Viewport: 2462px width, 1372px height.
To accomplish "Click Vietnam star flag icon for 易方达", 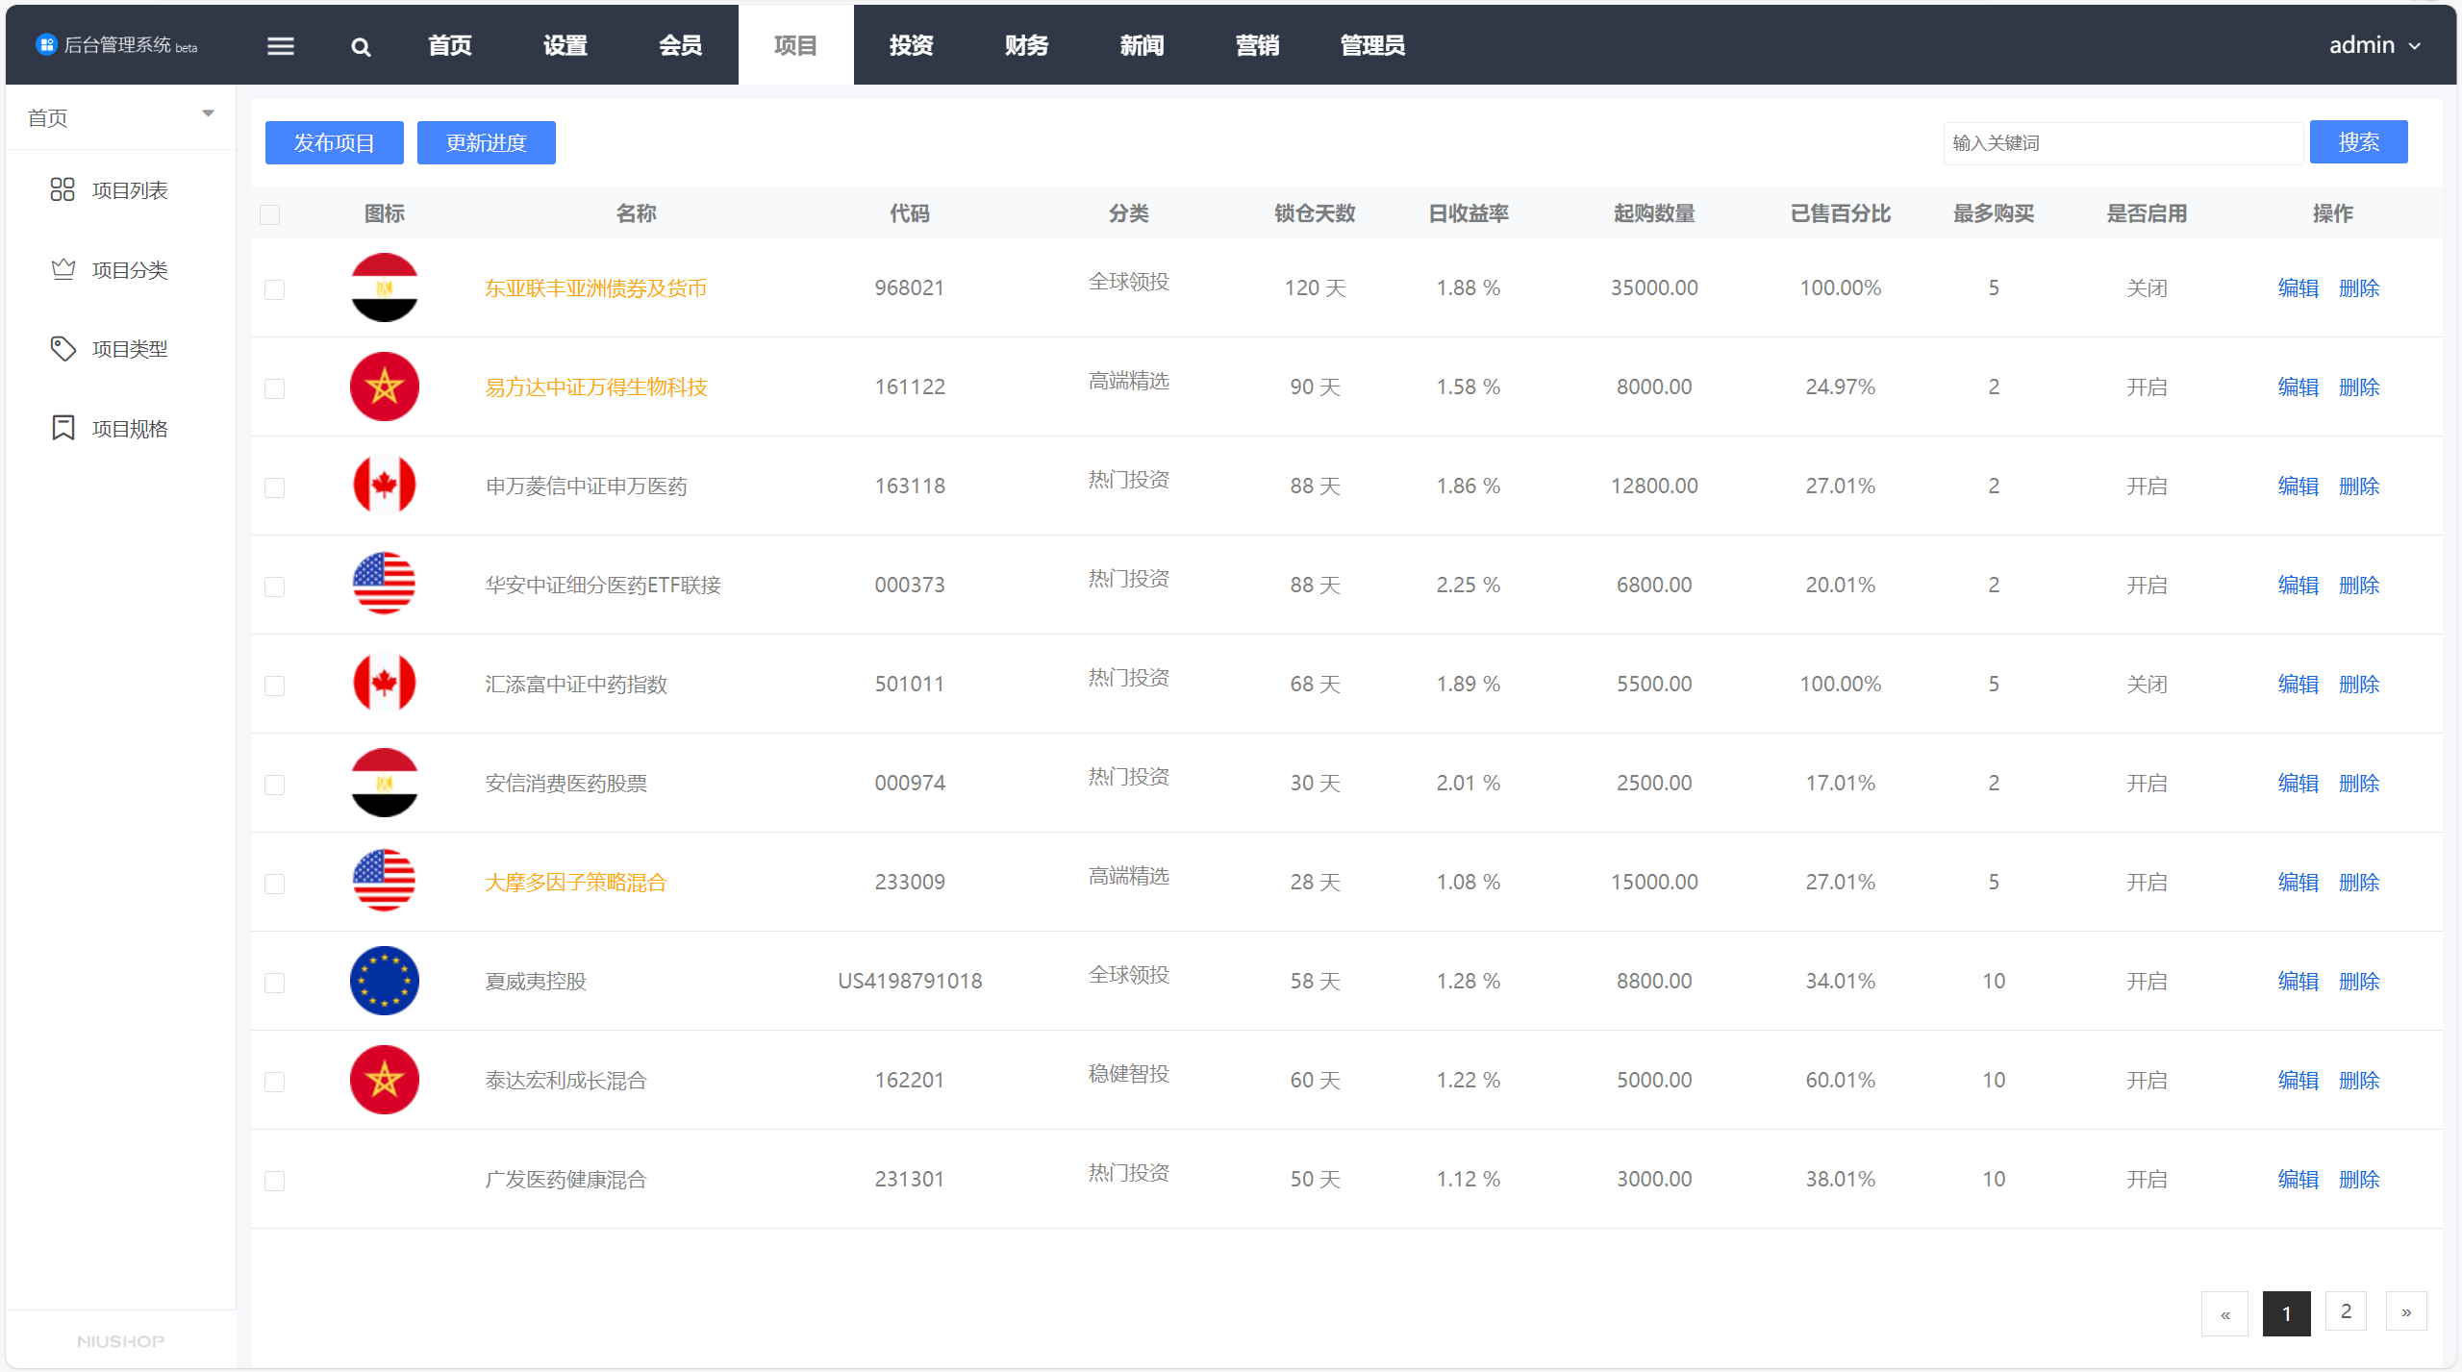I will pos(382,387).
